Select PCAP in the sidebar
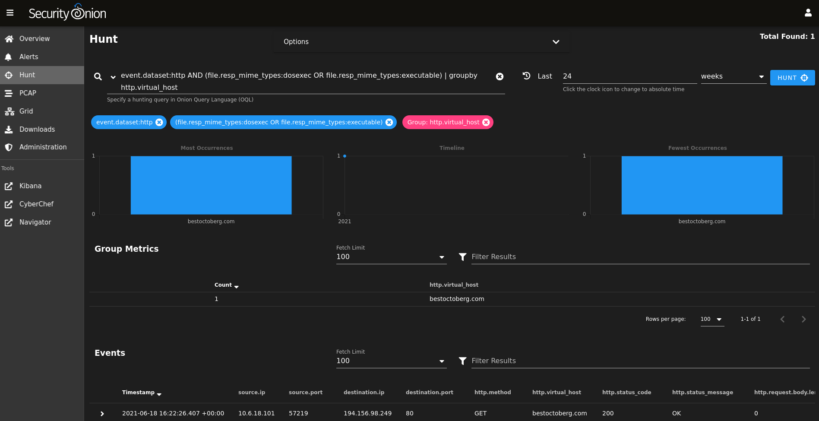Viewport: 819px width, 421px height. point(42,93)
